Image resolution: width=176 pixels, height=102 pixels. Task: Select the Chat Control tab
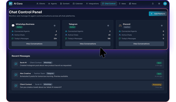[x=109, y=3]
